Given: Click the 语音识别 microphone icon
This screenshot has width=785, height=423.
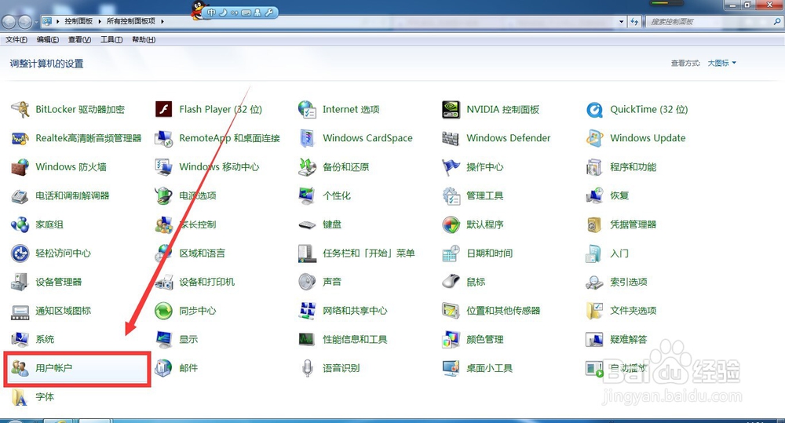Looking at the screenshot, I should pos(307,368).
